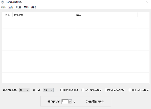Open the 设置 menu
The image size is (151, 109).
tap(18, 7)
